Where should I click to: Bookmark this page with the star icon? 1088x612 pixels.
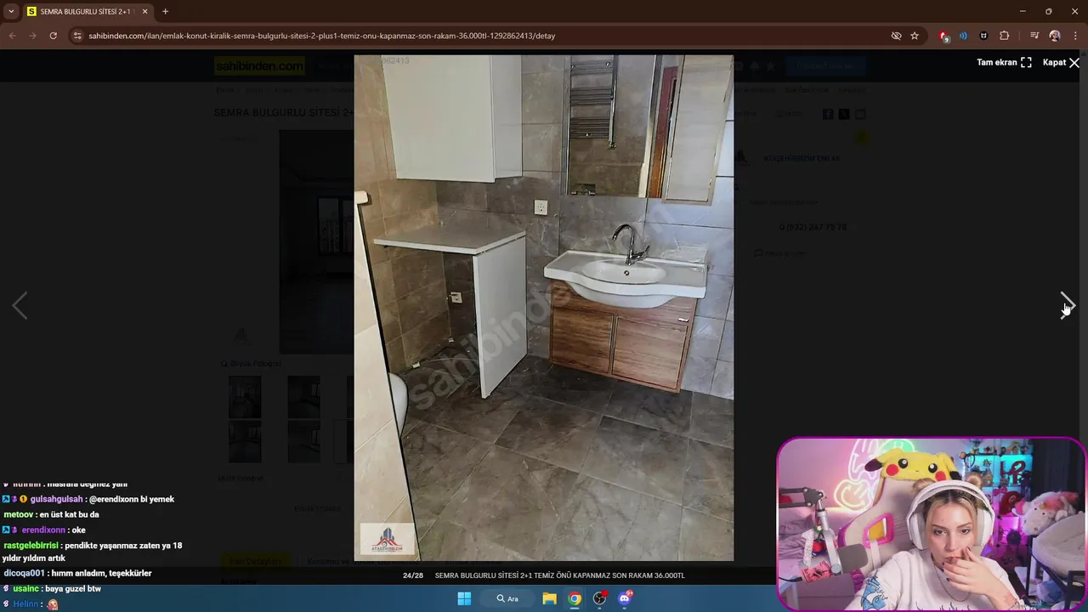pyautogui.click(x=915, y=36)
